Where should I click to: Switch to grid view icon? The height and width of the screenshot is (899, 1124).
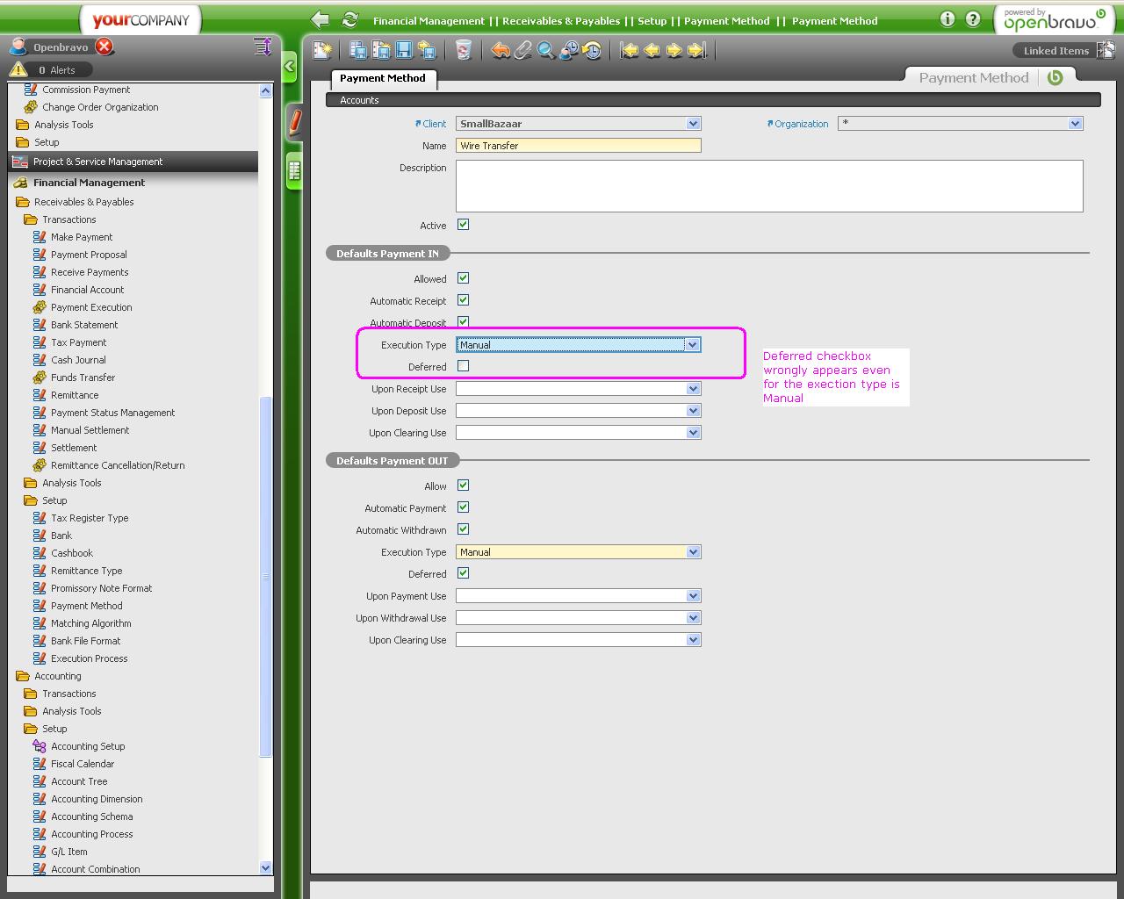tap(295, 170)
